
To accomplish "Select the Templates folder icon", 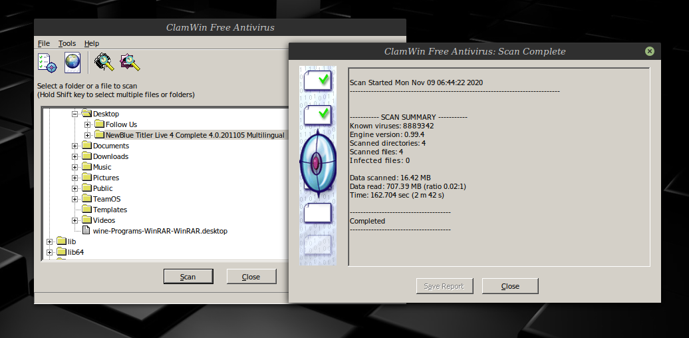I will (x=86, y=210).
